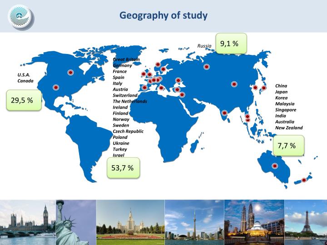The height and width of the screenshot is (245, 327).
Task: Select the 9,1 % percentage box
Action: [x=231, y=44]
